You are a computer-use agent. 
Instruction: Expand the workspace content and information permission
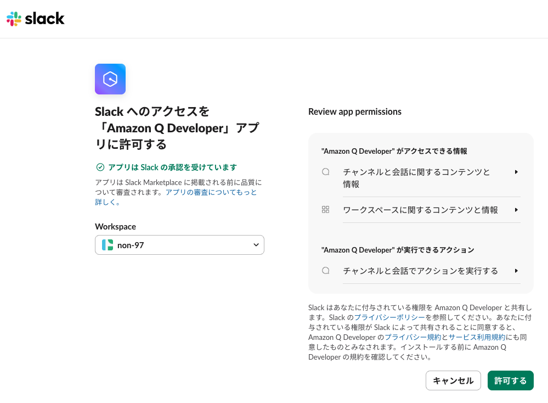(516, 209)
